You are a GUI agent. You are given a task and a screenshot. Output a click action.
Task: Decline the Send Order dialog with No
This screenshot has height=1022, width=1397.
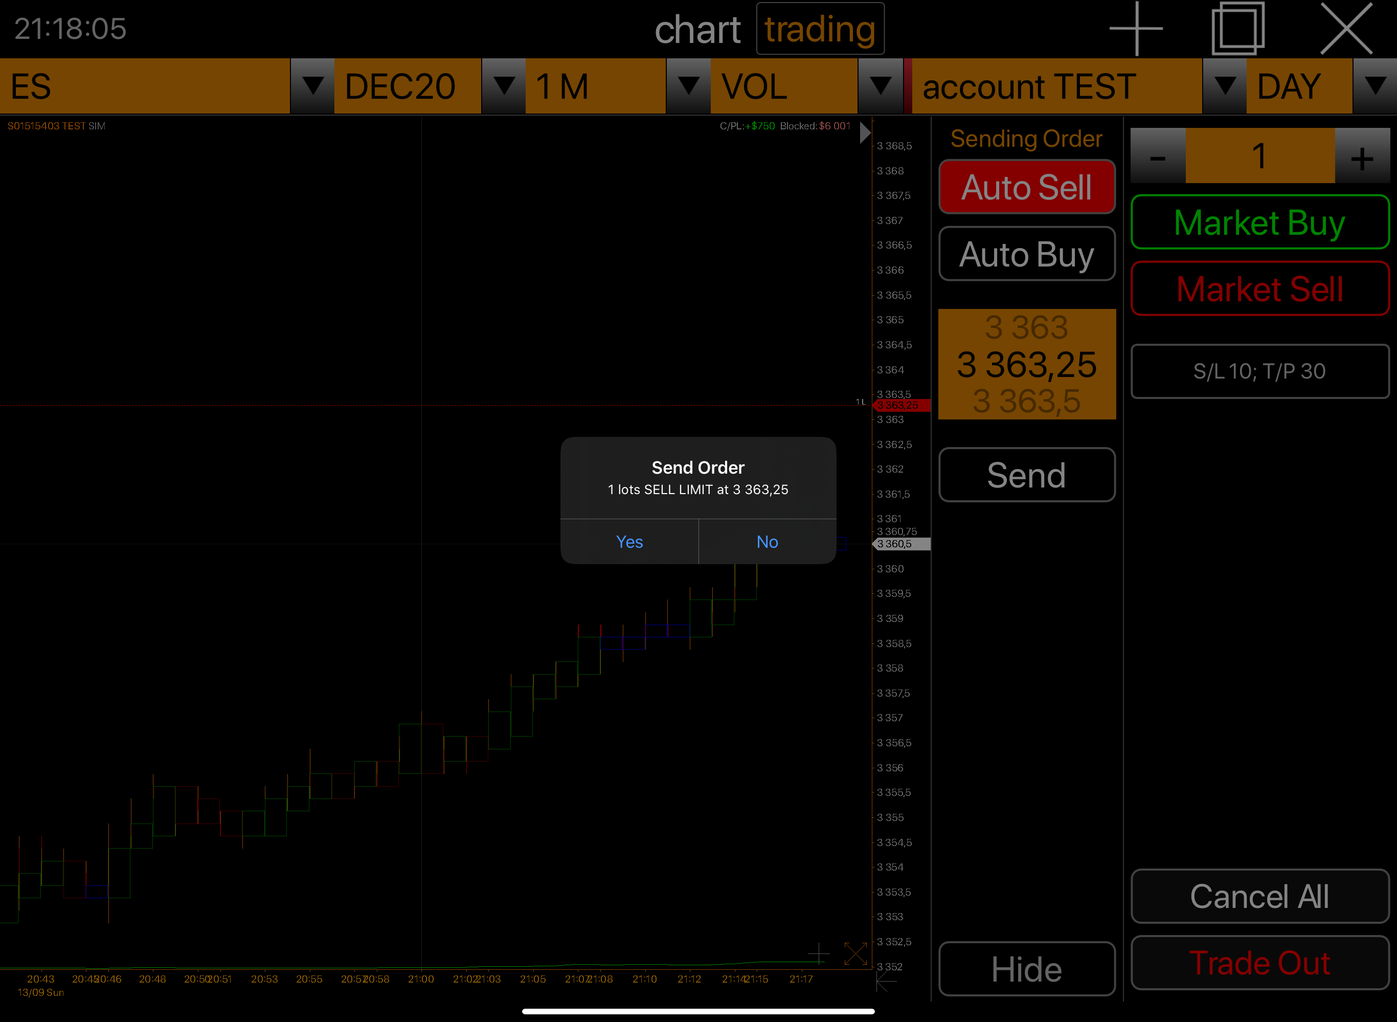tap(767, 542)
